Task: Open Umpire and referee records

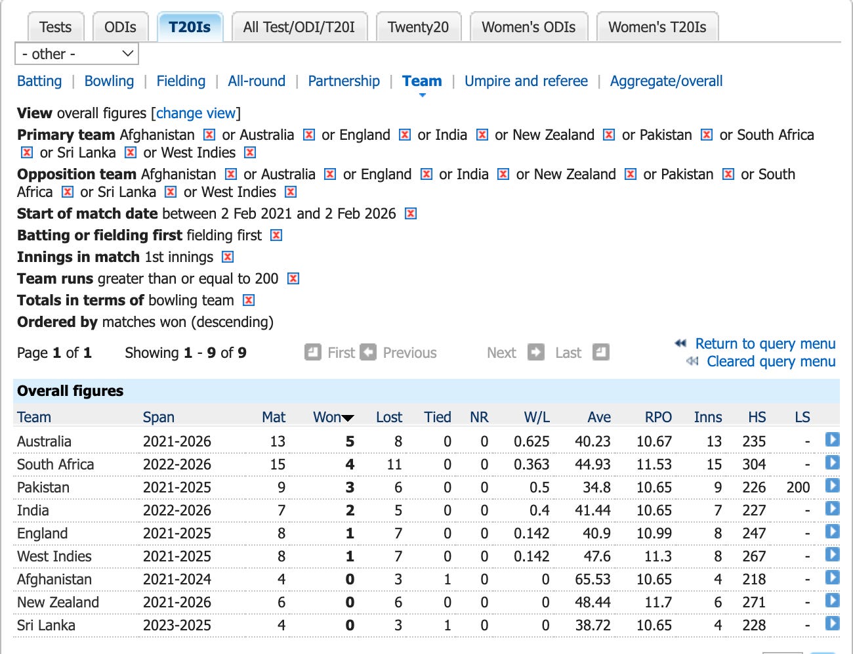Action: coord(526,81)
